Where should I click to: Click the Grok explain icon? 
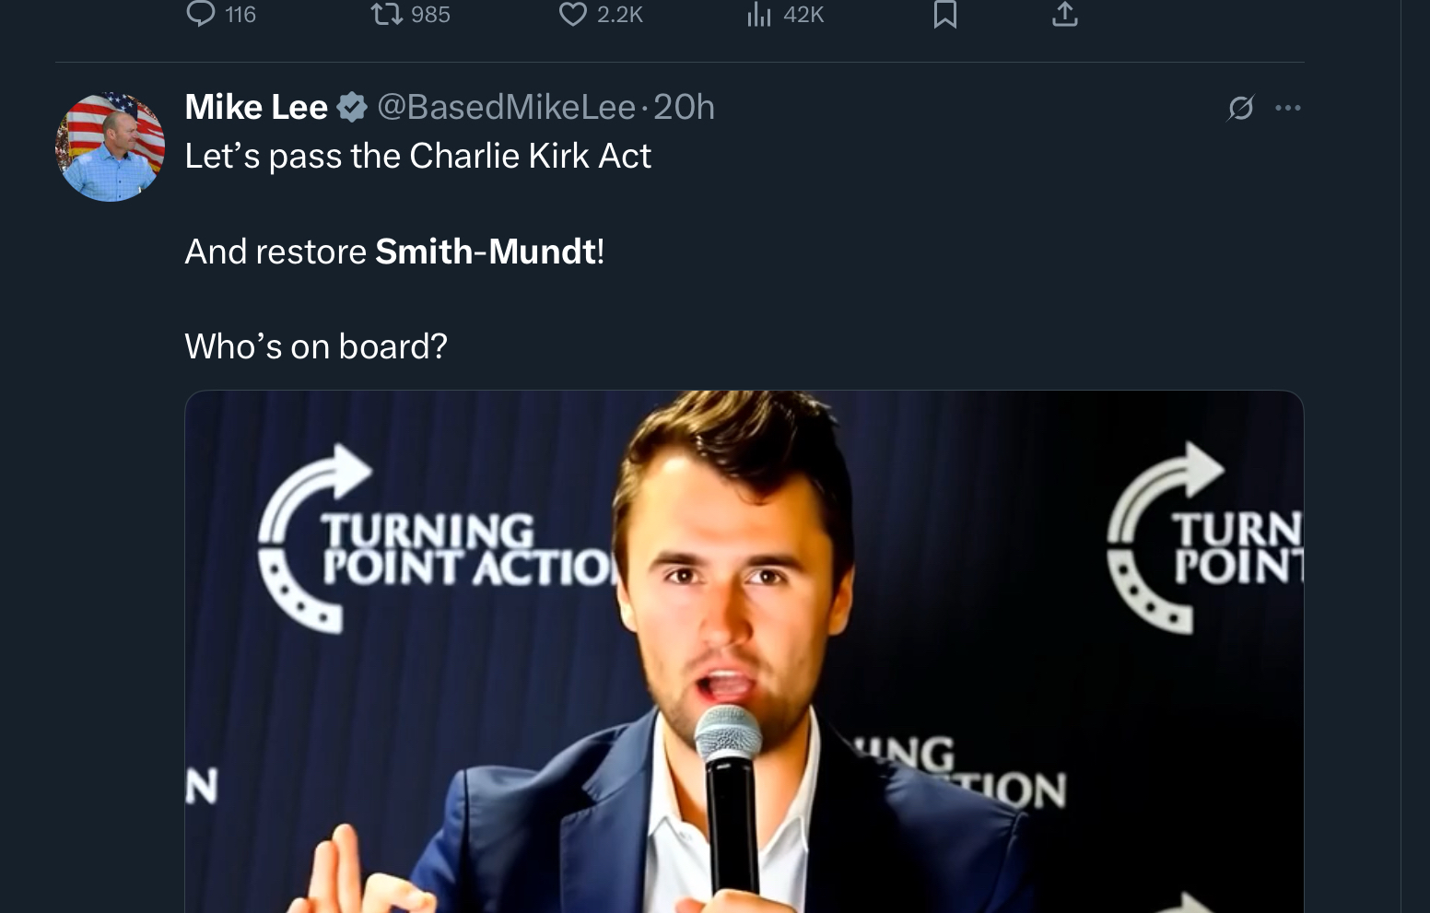[1240, 108]
